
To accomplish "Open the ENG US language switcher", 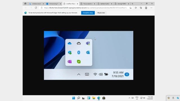I will click(137, 98).
